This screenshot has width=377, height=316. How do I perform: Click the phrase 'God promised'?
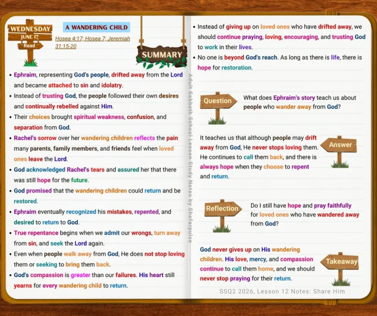[32, 191]
